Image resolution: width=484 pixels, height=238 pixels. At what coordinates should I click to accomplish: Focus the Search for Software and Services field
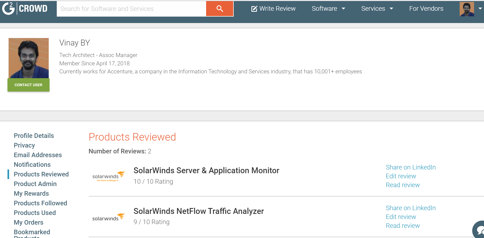(131, 9)
